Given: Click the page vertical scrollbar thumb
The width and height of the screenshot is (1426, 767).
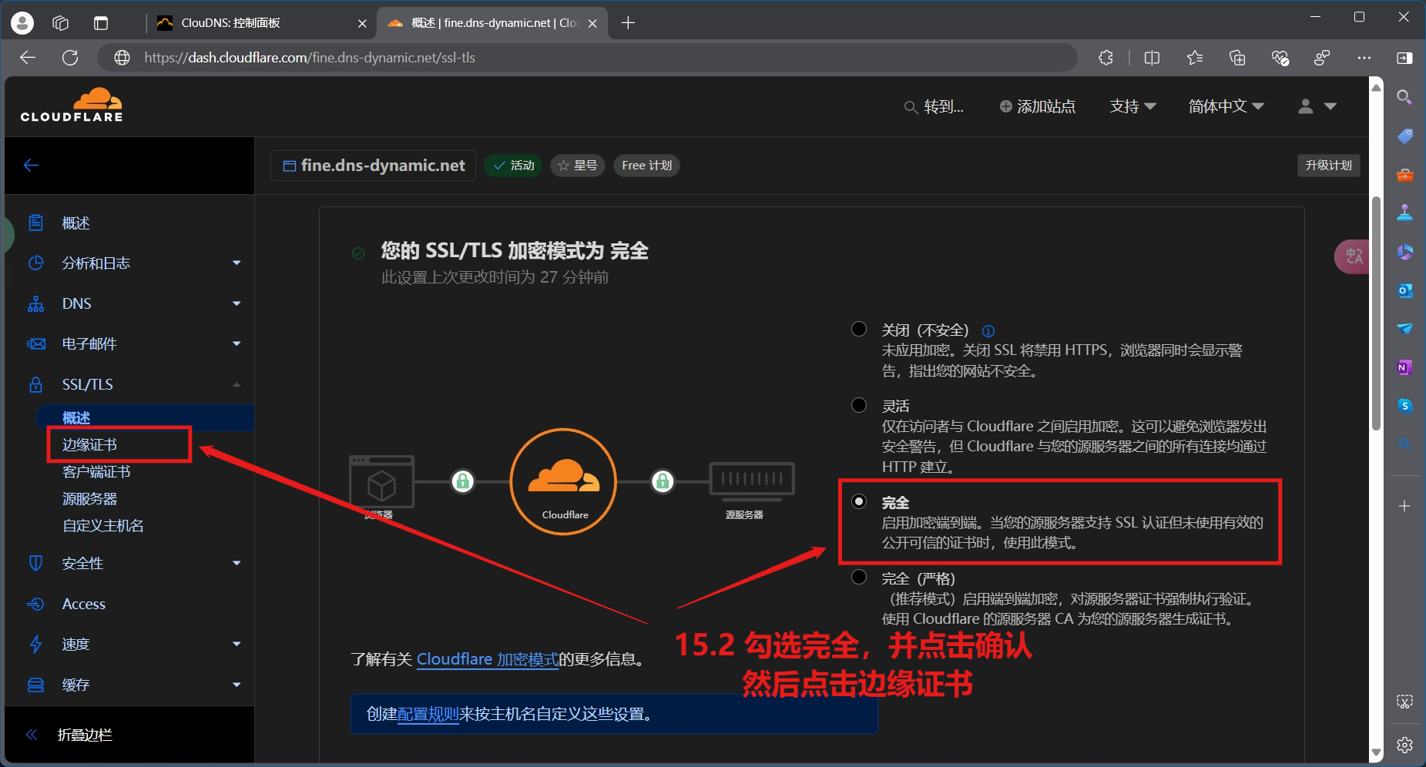Looking at the screenshot, I should (1376, 313).
